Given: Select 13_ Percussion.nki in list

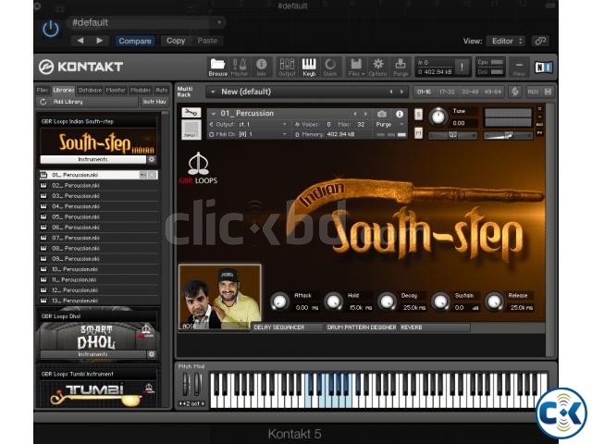Looking at the screenshot, I should 98,301.
